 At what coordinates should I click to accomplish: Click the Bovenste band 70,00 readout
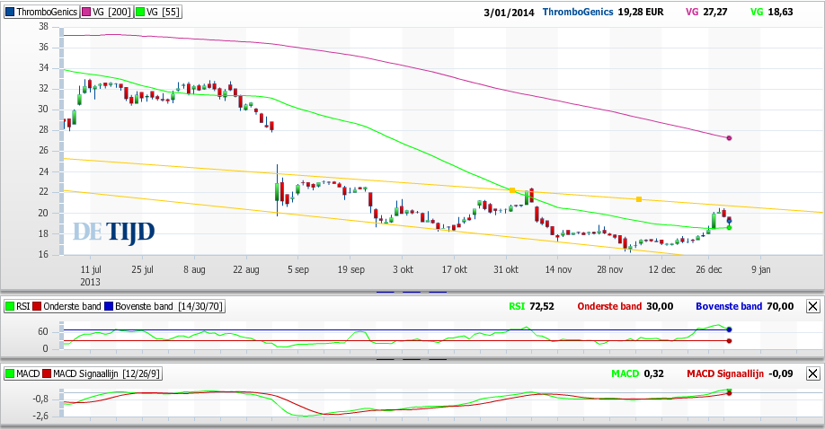click(744, 306)
